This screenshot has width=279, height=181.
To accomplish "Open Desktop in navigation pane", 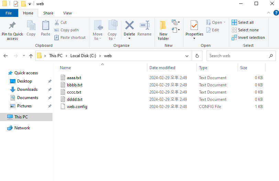I will (24, 81).
